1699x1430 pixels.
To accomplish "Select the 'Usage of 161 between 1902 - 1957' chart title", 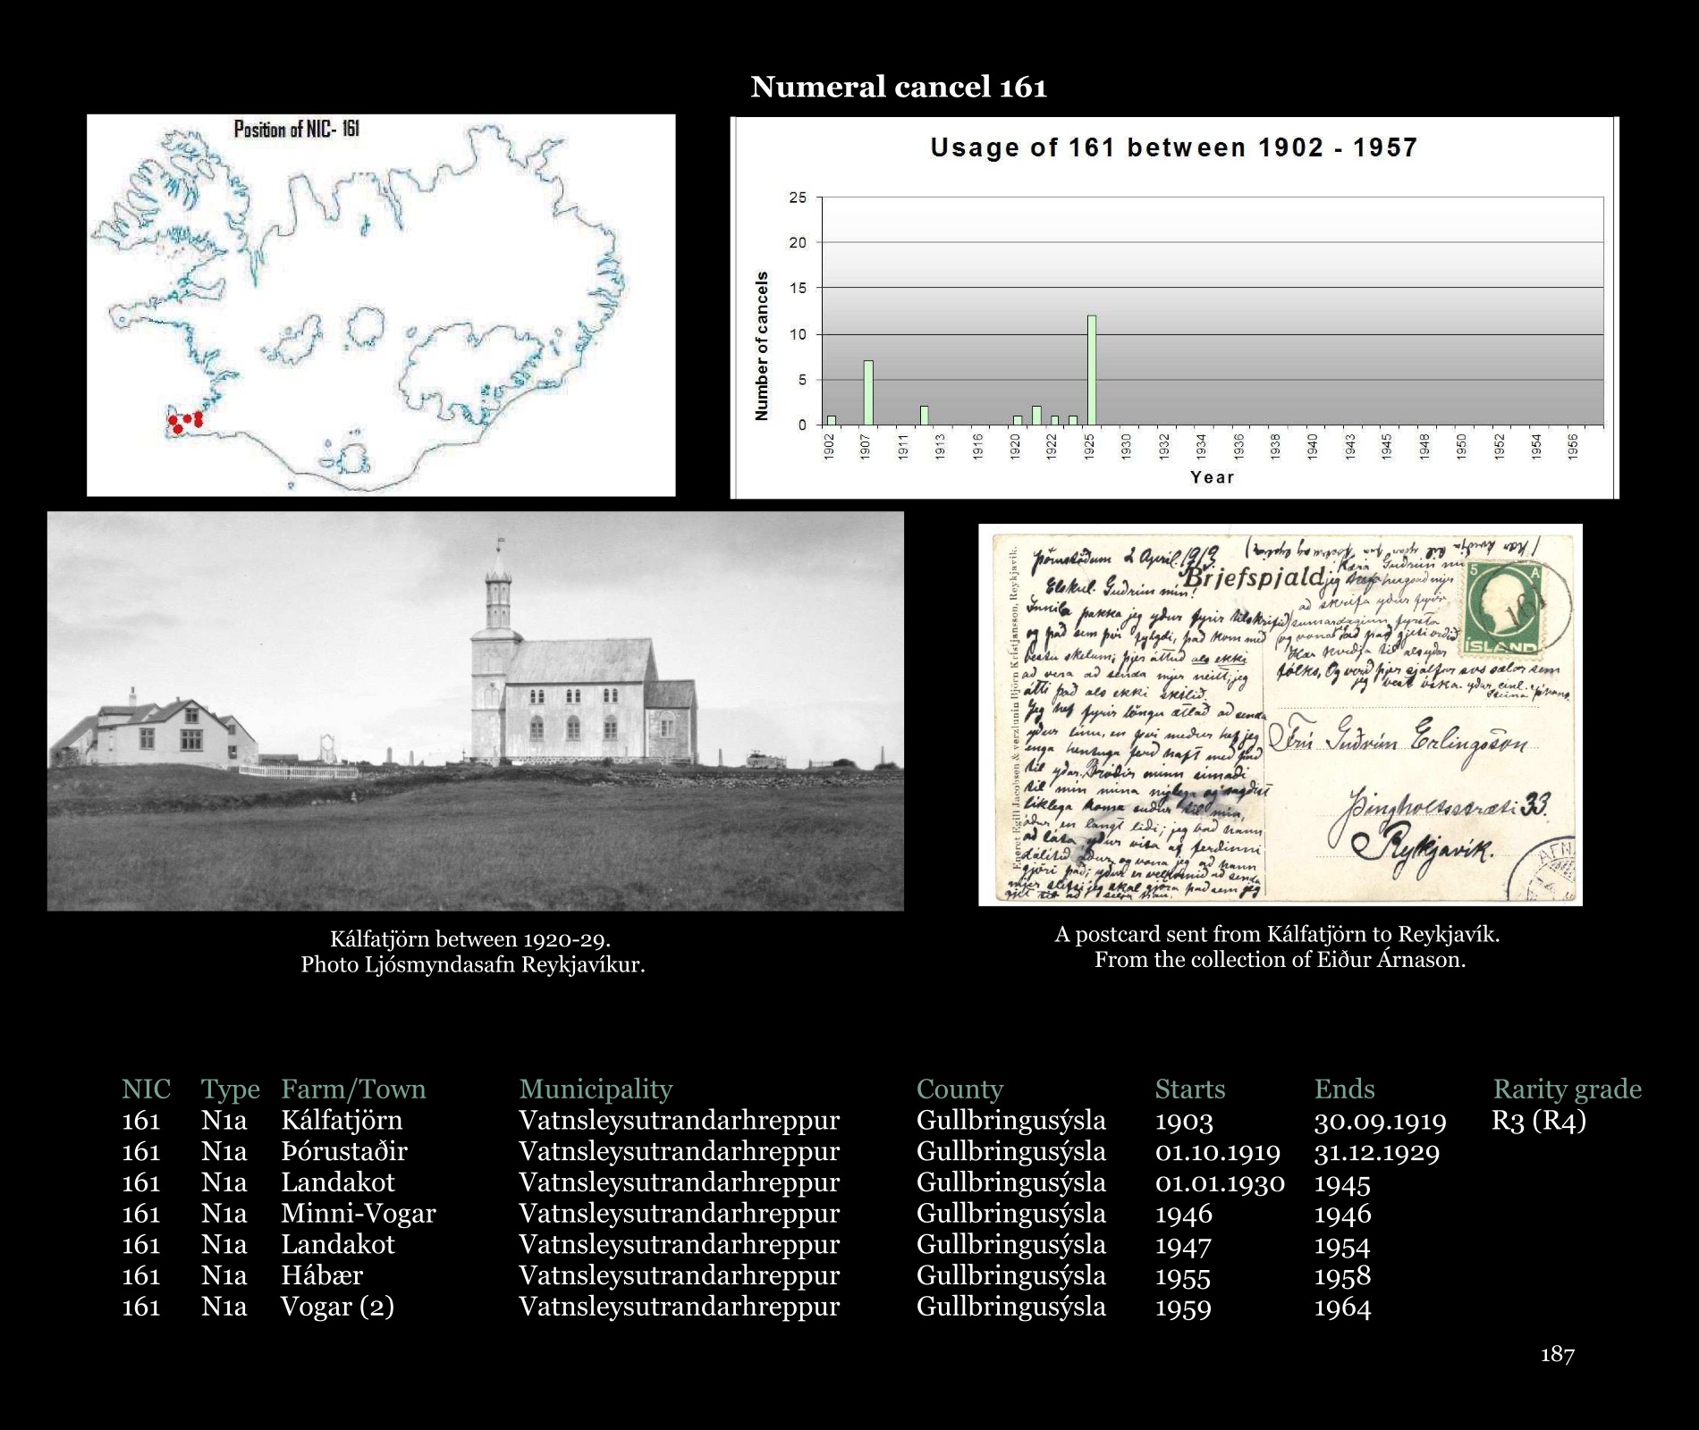I will [1173, 147].
